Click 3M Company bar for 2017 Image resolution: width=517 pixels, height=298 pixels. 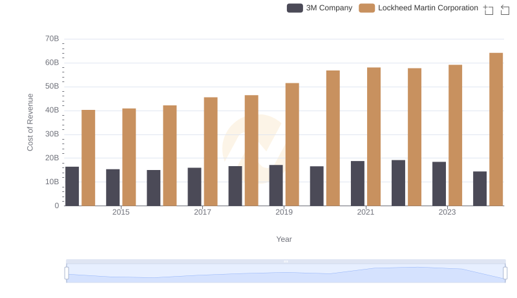(195, 187)
